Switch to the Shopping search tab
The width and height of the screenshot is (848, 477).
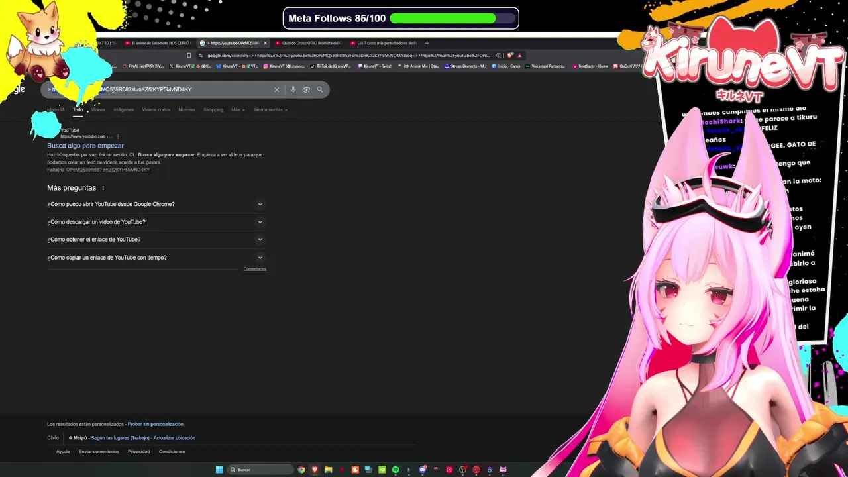(x=213, y=110)
